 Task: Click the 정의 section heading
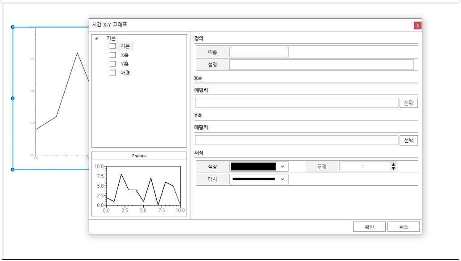pos(199,38)
